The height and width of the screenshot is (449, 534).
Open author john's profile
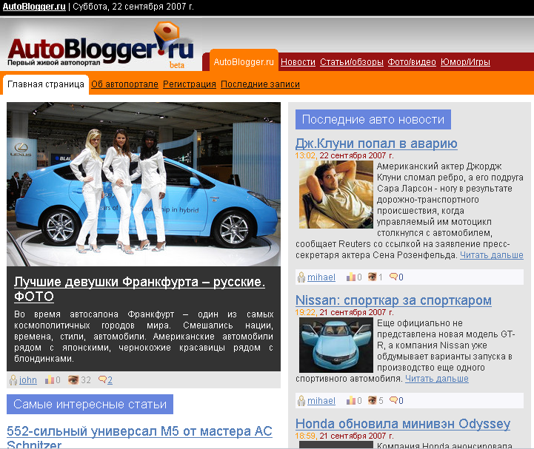[x=28, y=380]
